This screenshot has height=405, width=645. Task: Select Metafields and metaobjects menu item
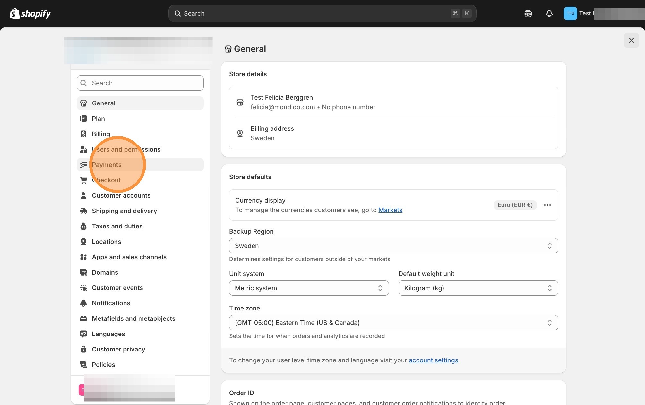[x=133, y=318]
